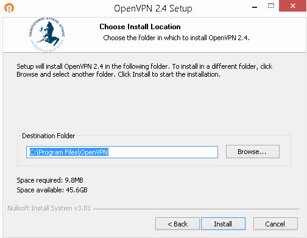Cancel the OpenVPN installation
The width and height of the screenshot is (307, 238).
click(275, 224)
